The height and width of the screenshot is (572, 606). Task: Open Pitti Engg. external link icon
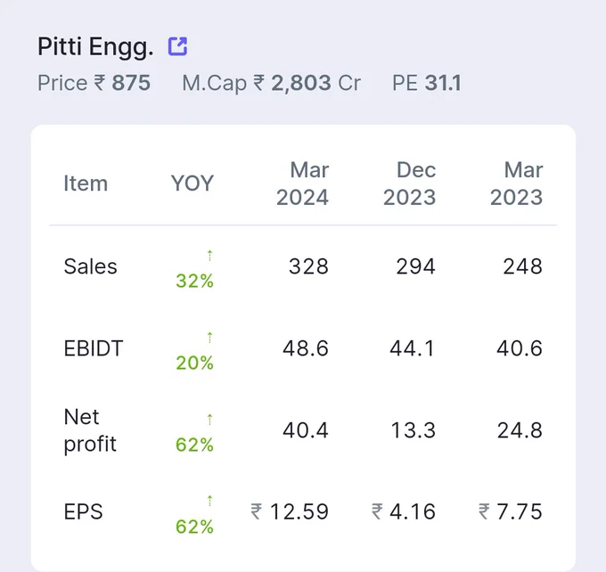coord(177,46)
